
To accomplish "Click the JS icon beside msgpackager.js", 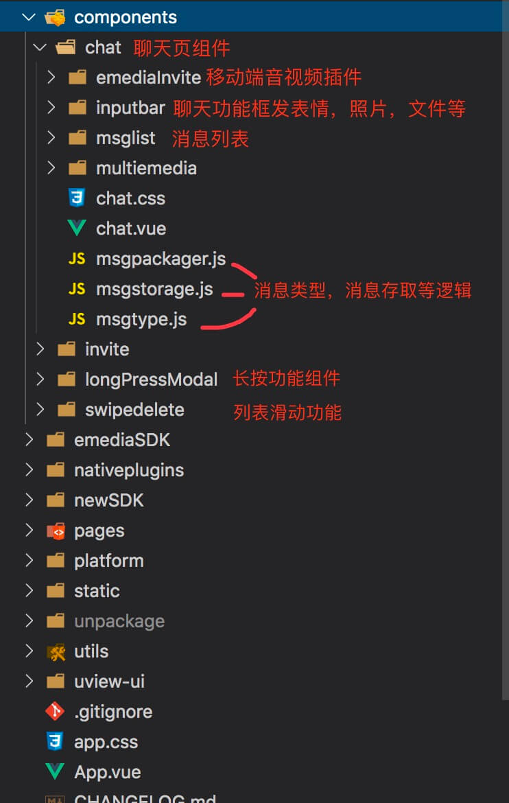I will [77, 259].
